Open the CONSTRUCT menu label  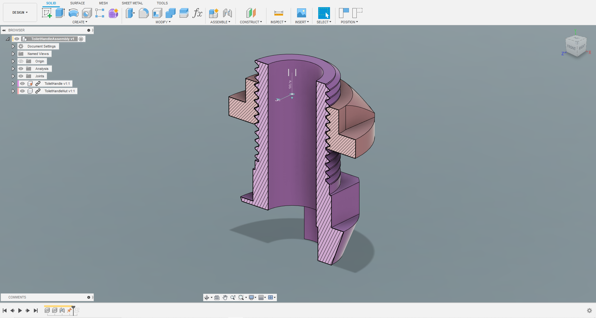(x=250, y=22)
